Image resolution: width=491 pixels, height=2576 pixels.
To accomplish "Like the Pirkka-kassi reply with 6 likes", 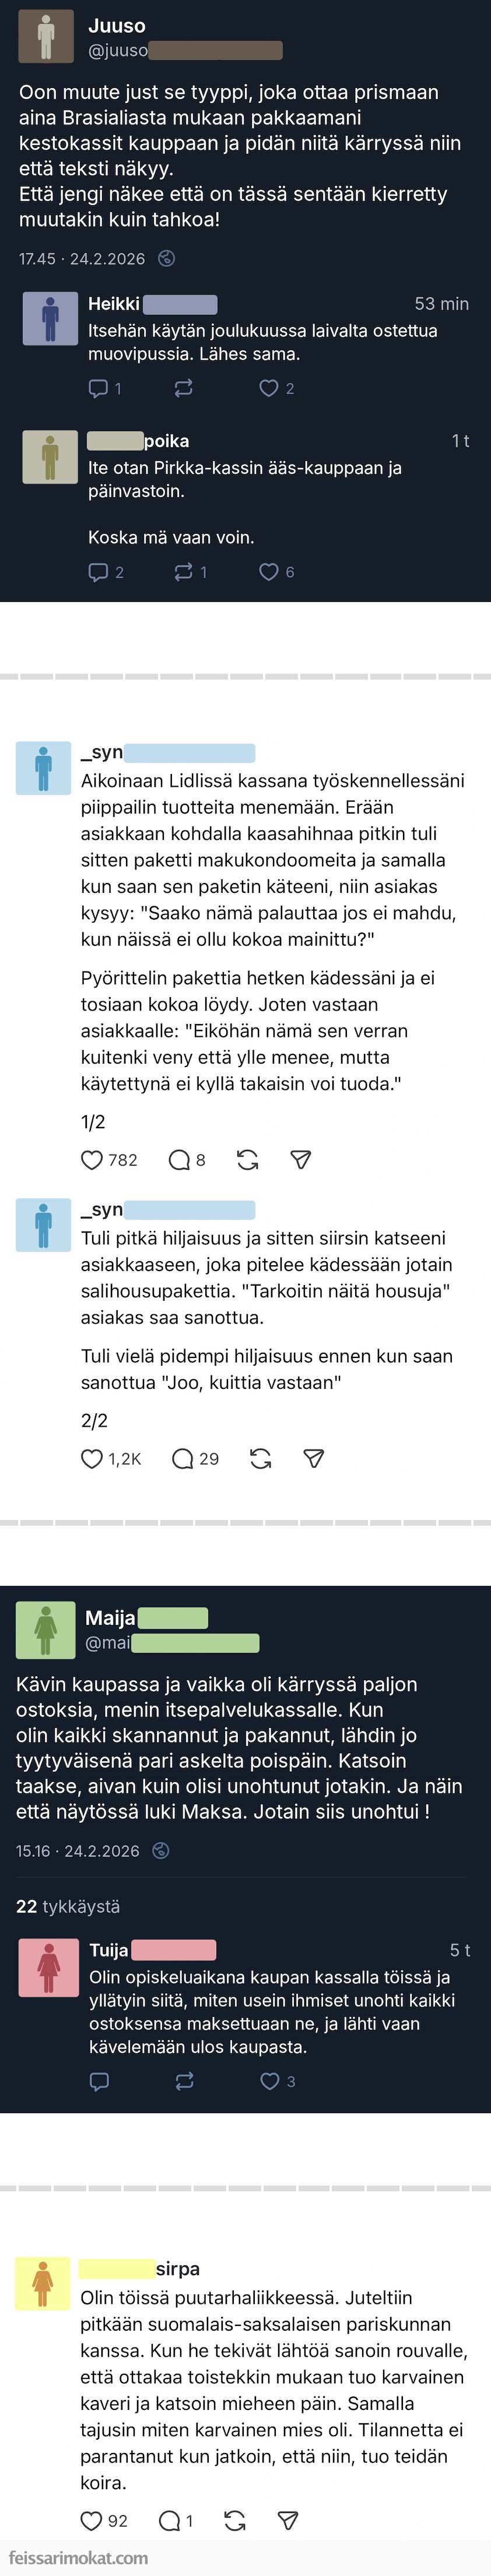I will 269,572.
